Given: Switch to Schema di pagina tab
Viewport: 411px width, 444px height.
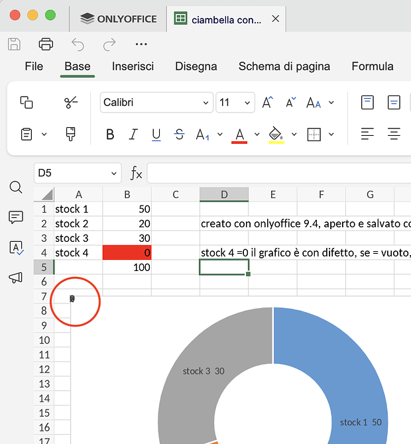Looking at the screenshot, I should point(284,66).
